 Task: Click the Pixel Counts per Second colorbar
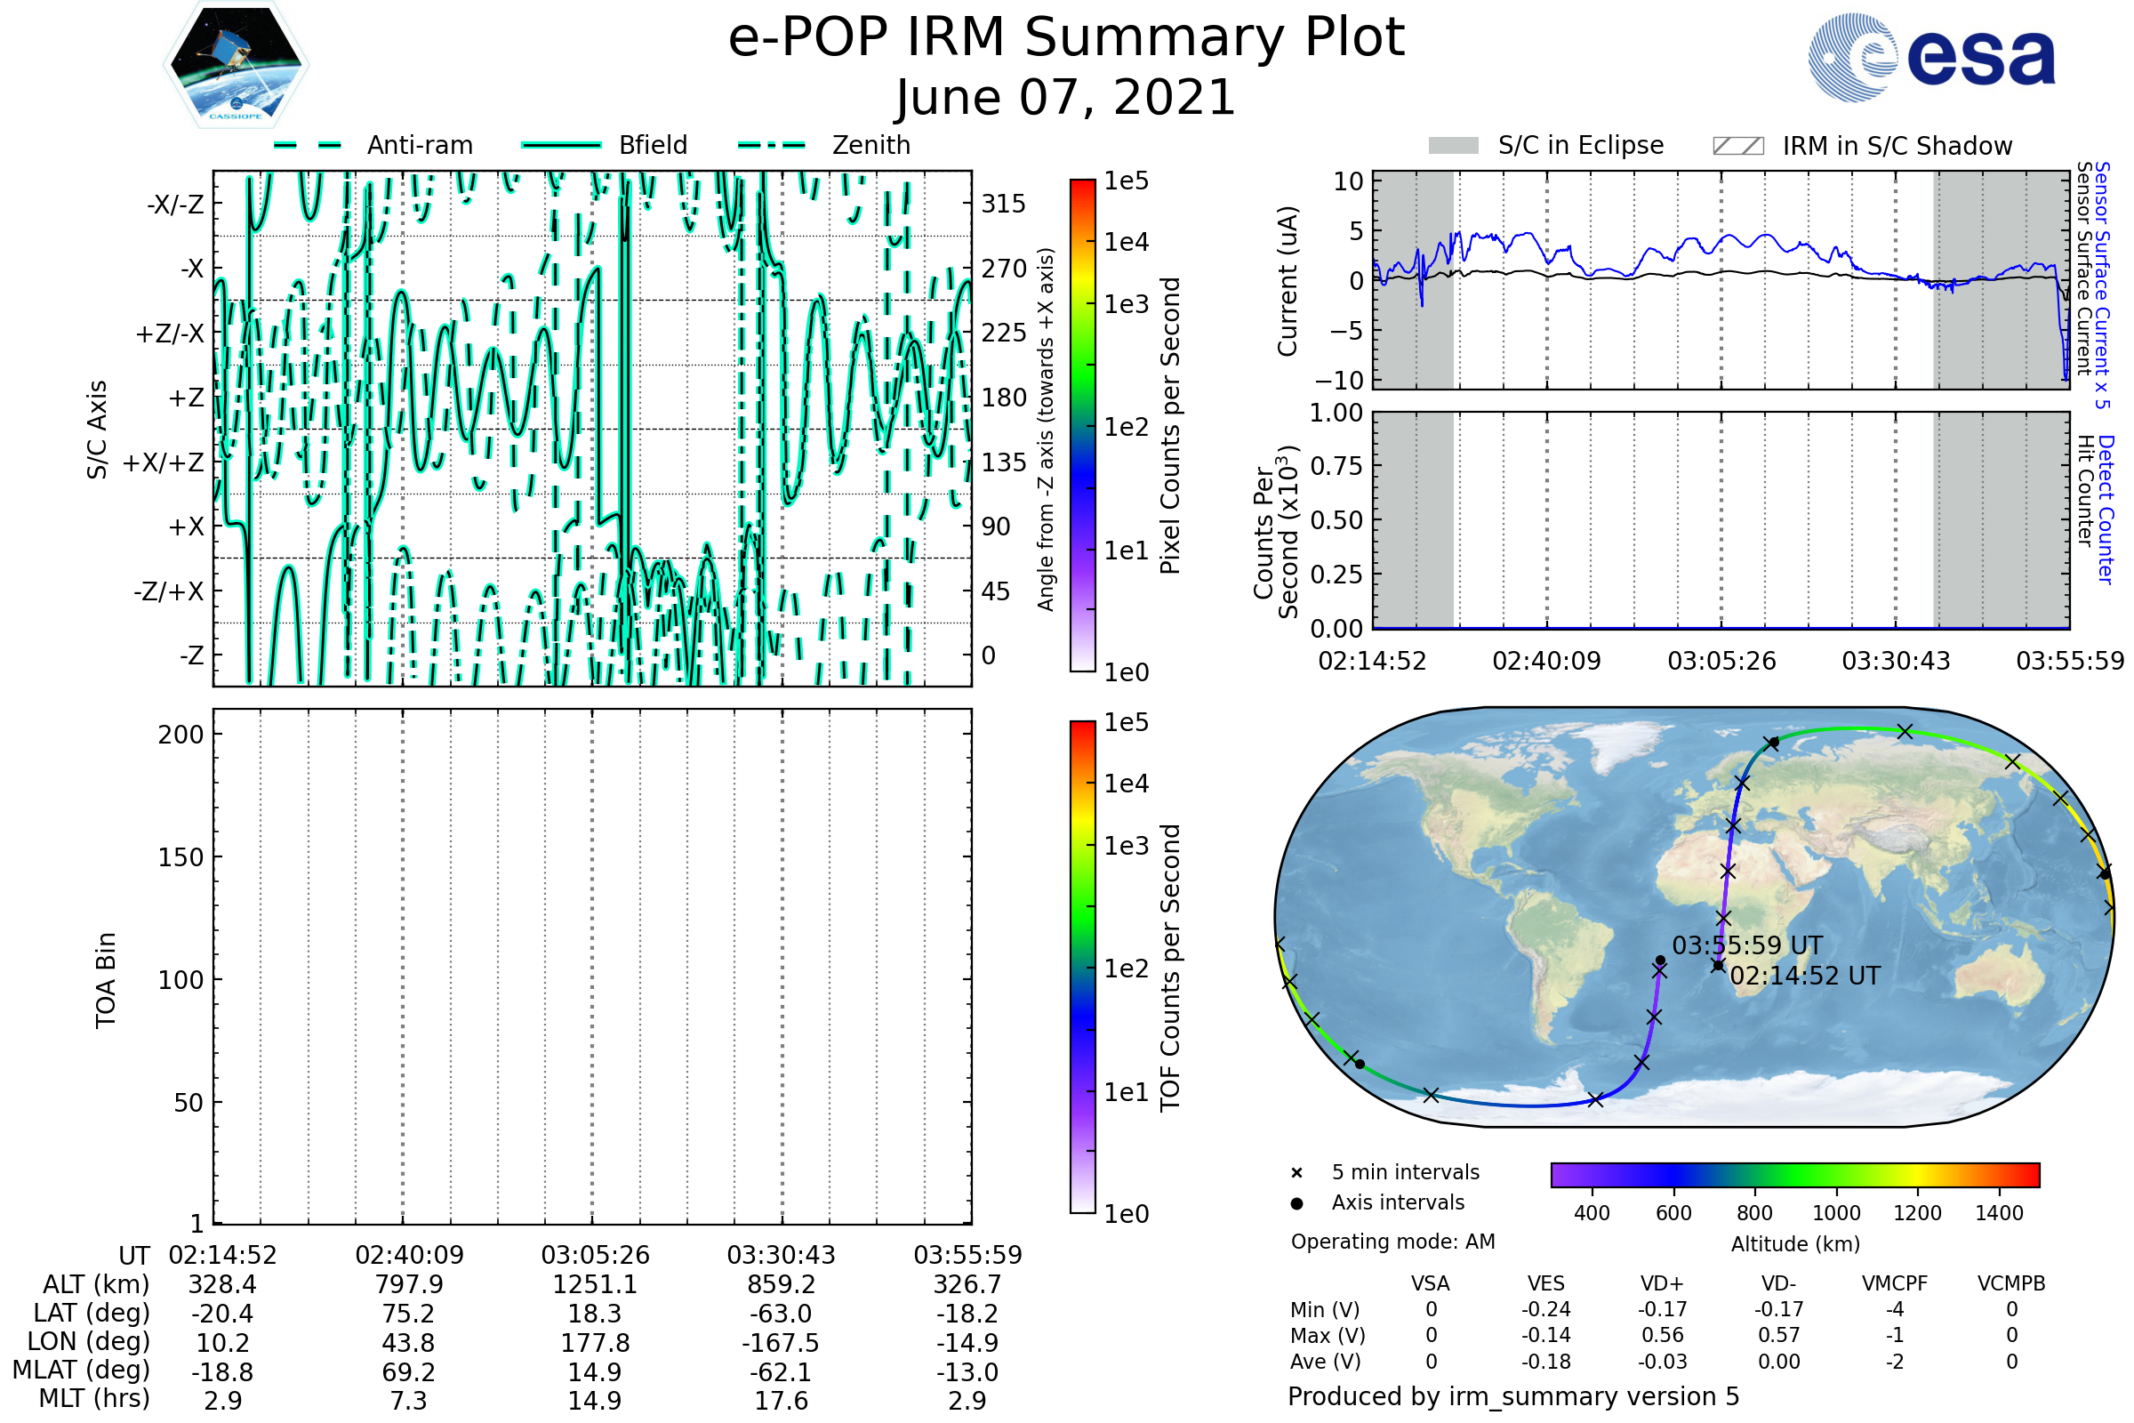click(1082, 425)
